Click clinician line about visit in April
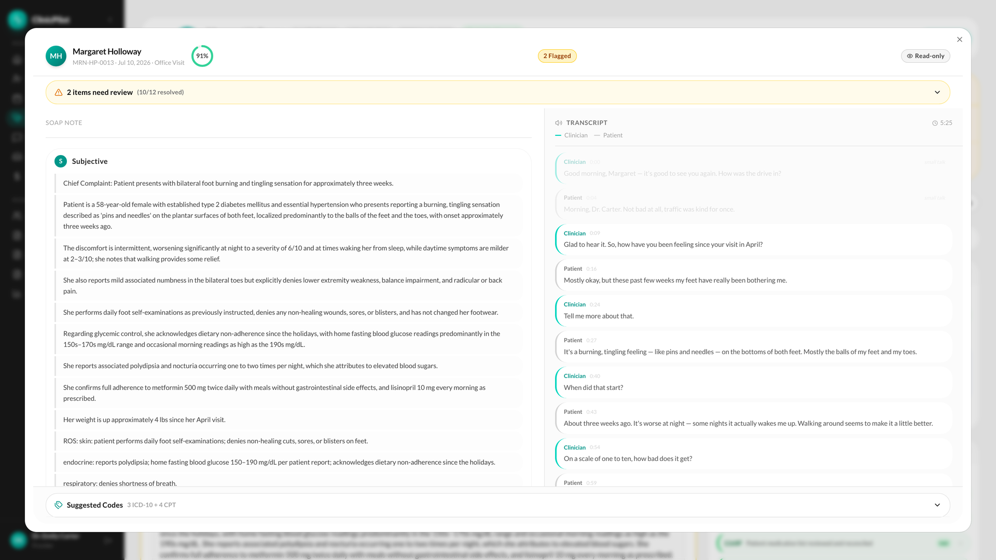Screen dimensions: 996x560 pyautogui.click(x=753, y=239)
